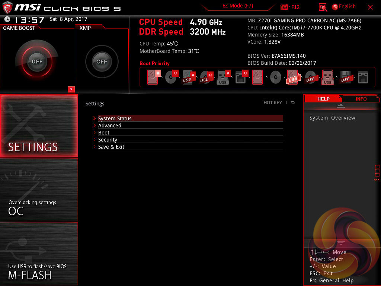Click the VCore 1.328V reading
381x286 pixels.
tap(264, 42)
